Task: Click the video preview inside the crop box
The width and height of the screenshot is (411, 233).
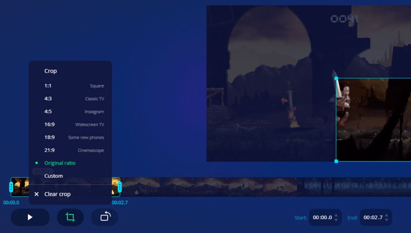Action: (x=374, y=119)
